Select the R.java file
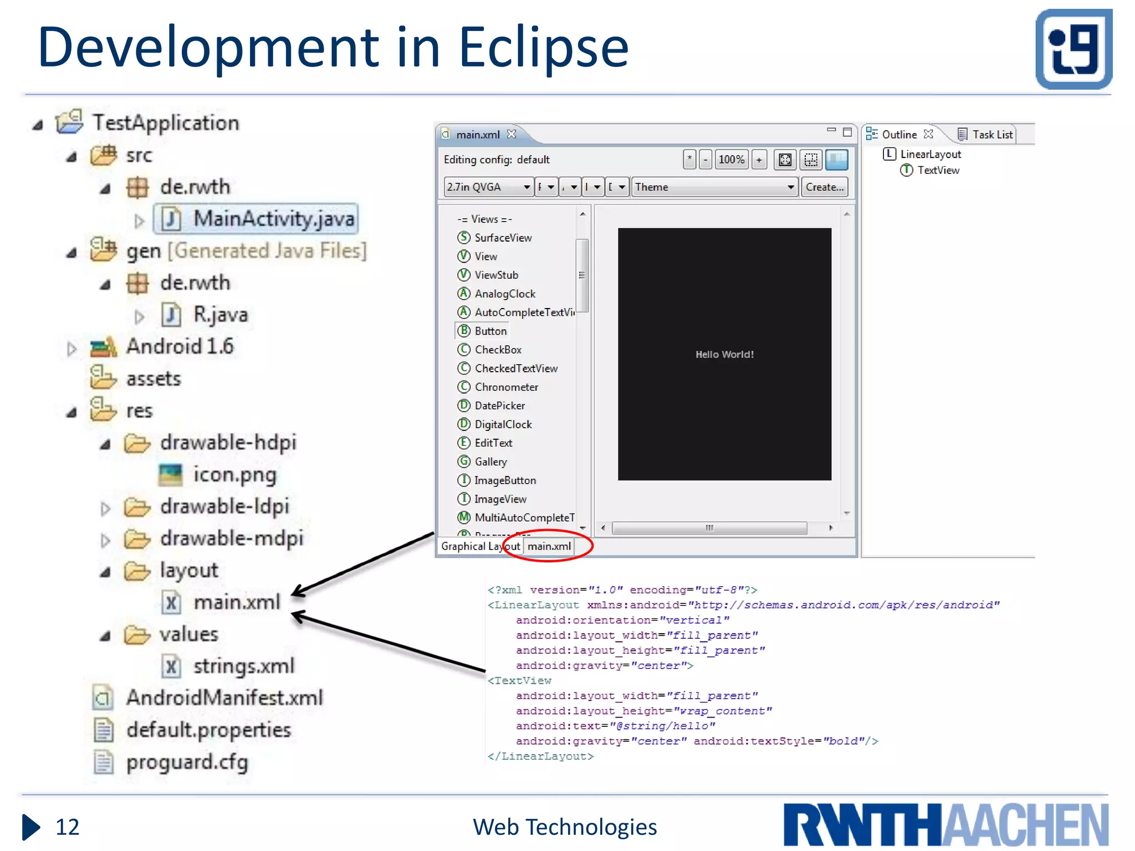Image resolution: width=1135 pixels, height=851 pixels. click(220, 315)
